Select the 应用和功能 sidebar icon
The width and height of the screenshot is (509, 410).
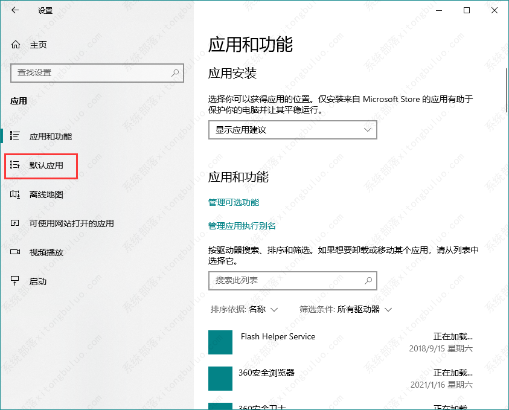click(16, 136)
